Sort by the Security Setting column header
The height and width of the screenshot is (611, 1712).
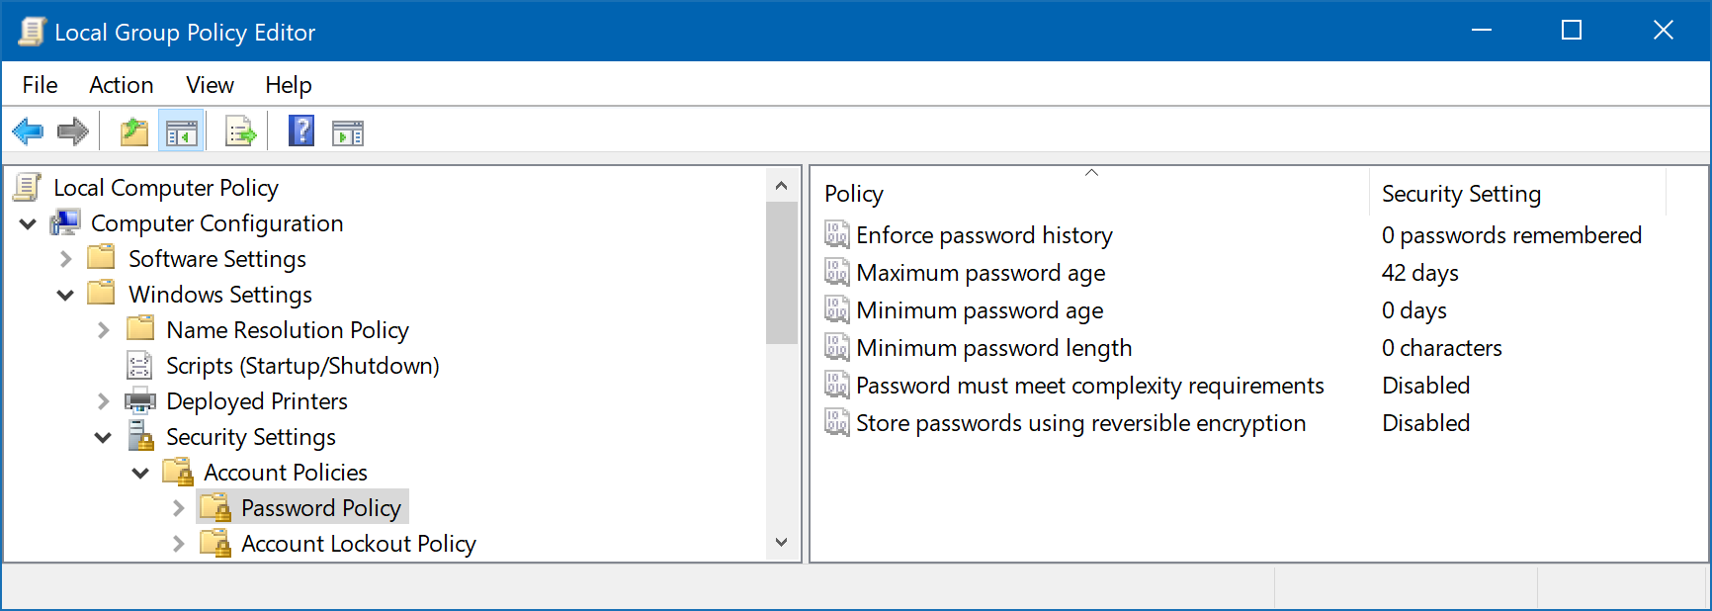[x=1518, y=193]
